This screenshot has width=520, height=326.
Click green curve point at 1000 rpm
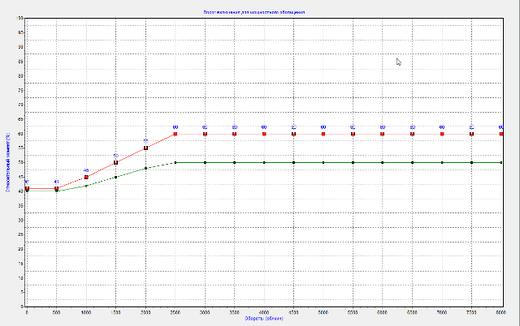(x=86, y=186)
